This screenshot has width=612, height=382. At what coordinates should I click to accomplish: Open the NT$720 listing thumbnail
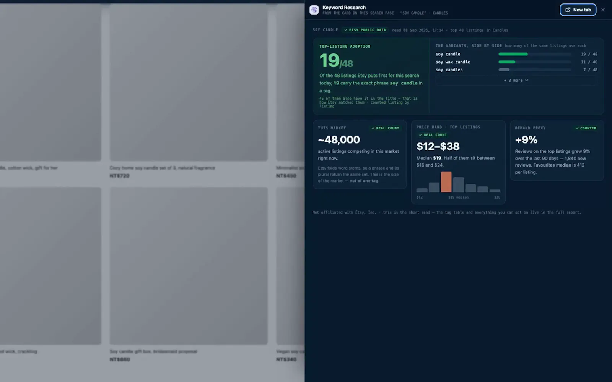(189, 83)
